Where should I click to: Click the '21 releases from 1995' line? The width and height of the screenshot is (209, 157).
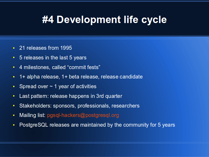[x=45, y=48]
